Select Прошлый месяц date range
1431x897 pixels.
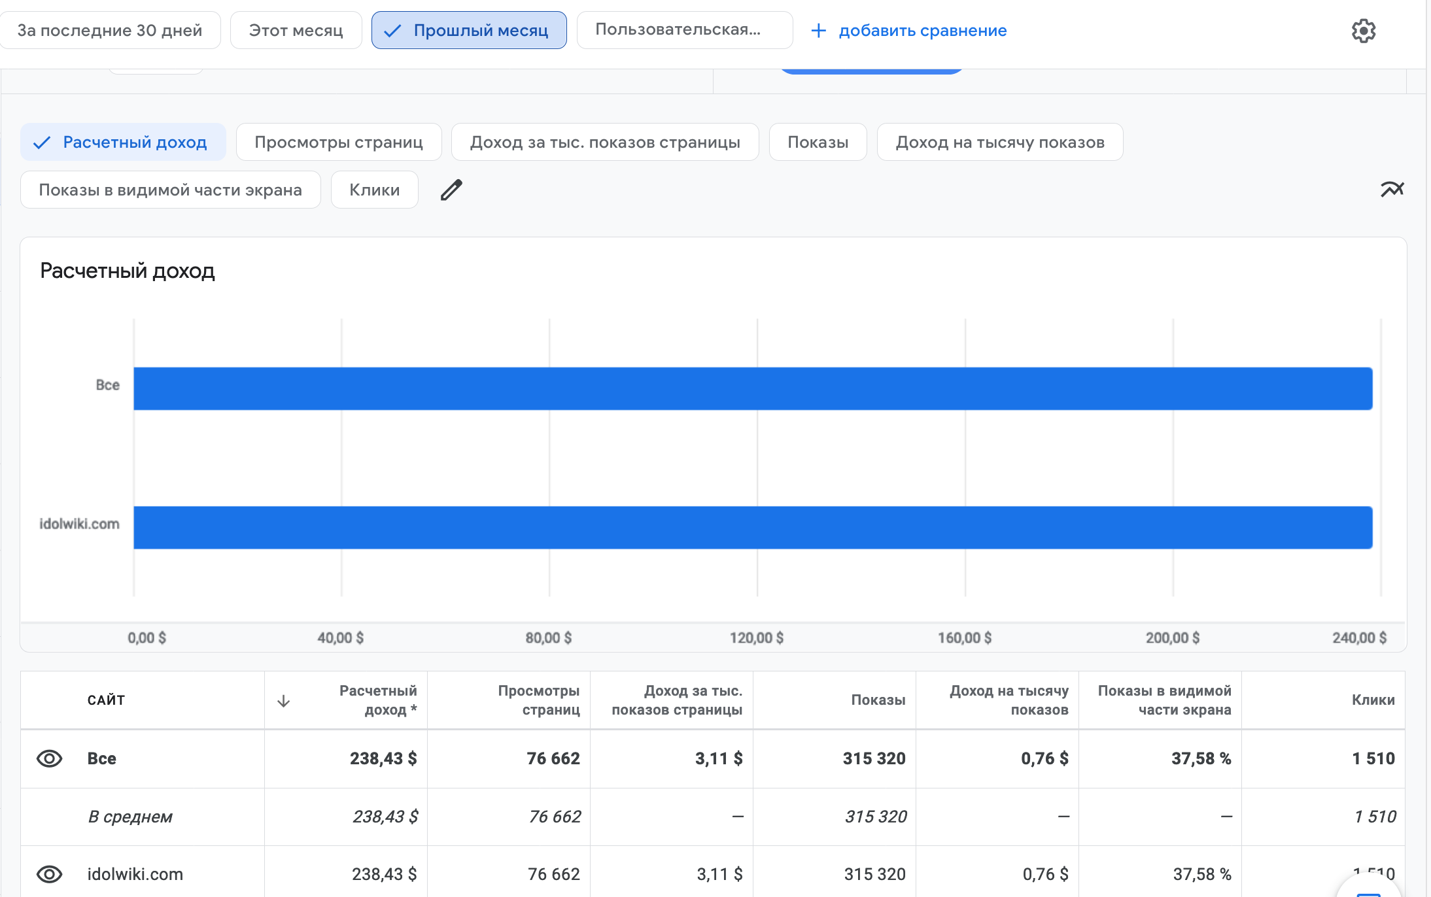(x=469, y=31)
